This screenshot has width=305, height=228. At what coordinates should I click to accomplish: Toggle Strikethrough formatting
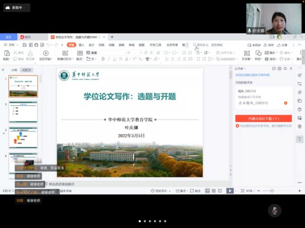(x=121, y=59)
